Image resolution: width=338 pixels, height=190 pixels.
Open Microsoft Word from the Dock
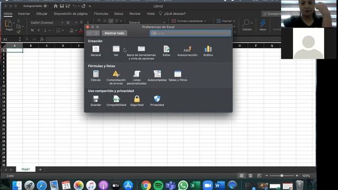220,185
